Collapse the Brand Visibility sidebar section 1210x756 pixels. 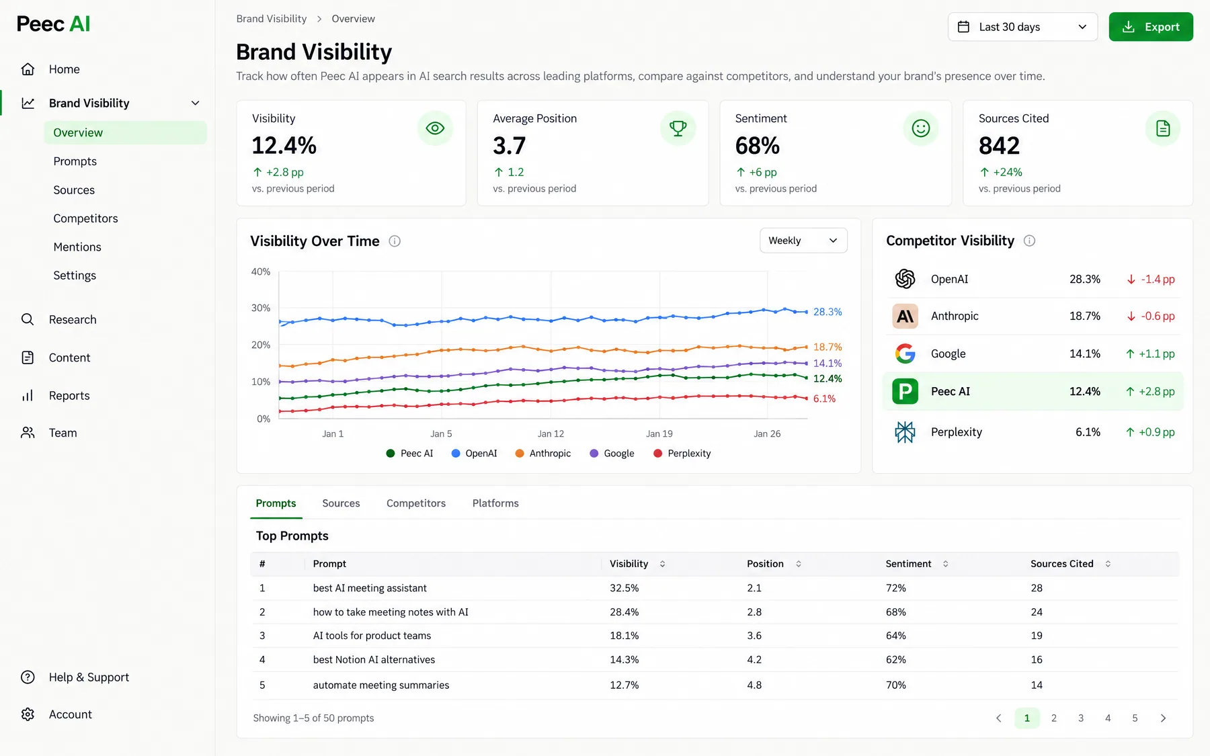point(196,103)
